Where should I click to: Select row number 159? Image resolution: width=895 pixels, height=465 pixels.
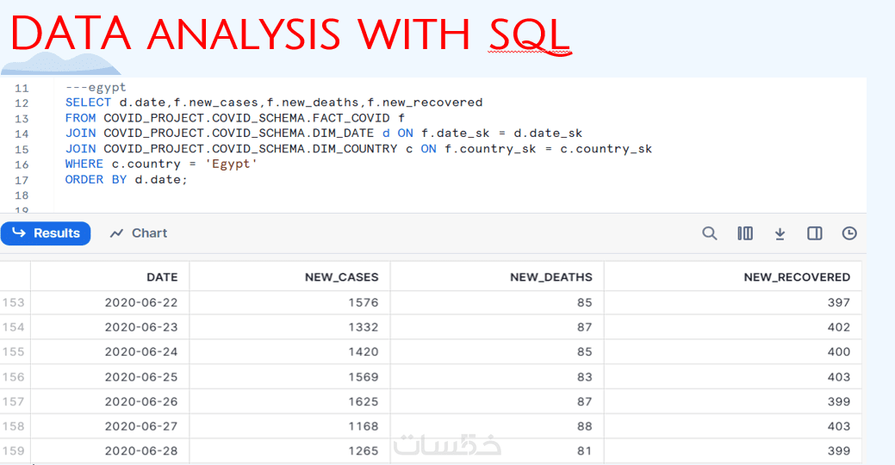[13, 450]
